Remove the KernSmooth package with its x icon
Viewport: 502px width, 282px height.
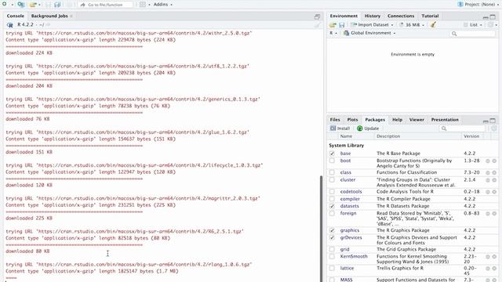click(494, 257)
